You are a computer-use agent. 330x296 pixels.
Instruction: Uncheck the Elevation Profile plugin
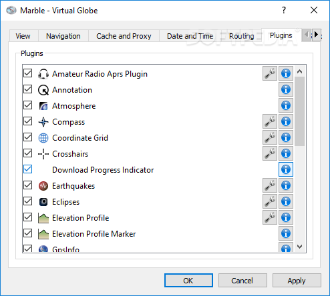click(28, 217)
